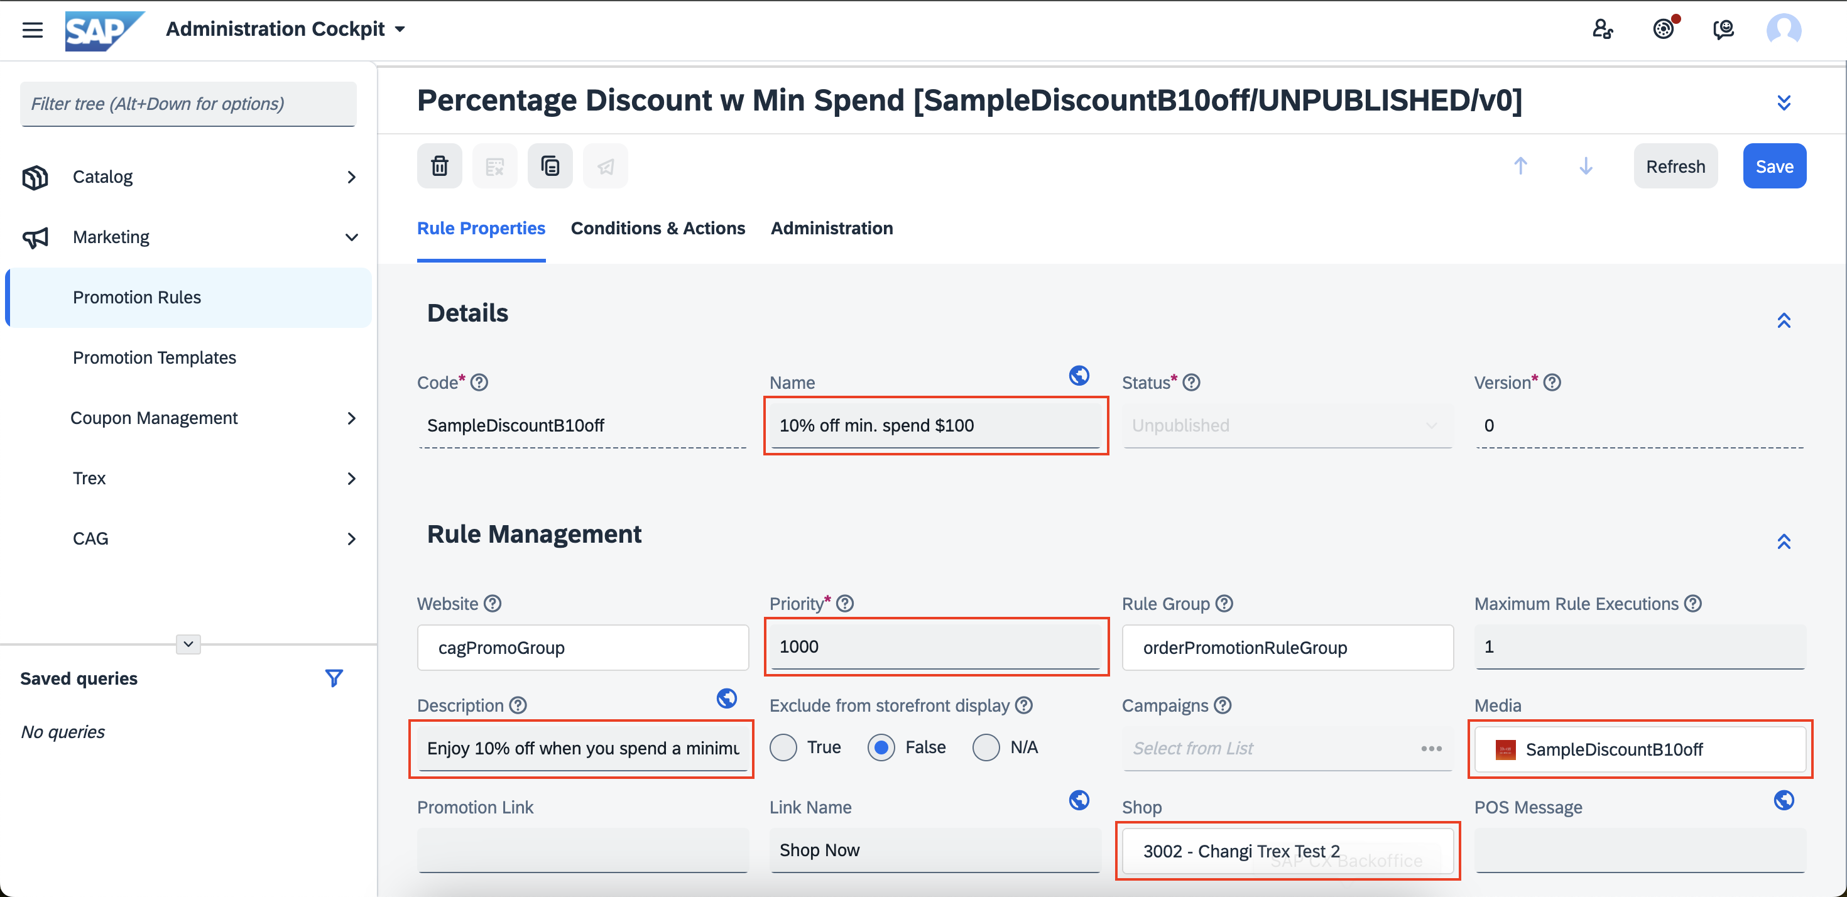Screen dimensions: 1847x897
Task: Click the Filter tree input
Action: (x=188, y=104)
